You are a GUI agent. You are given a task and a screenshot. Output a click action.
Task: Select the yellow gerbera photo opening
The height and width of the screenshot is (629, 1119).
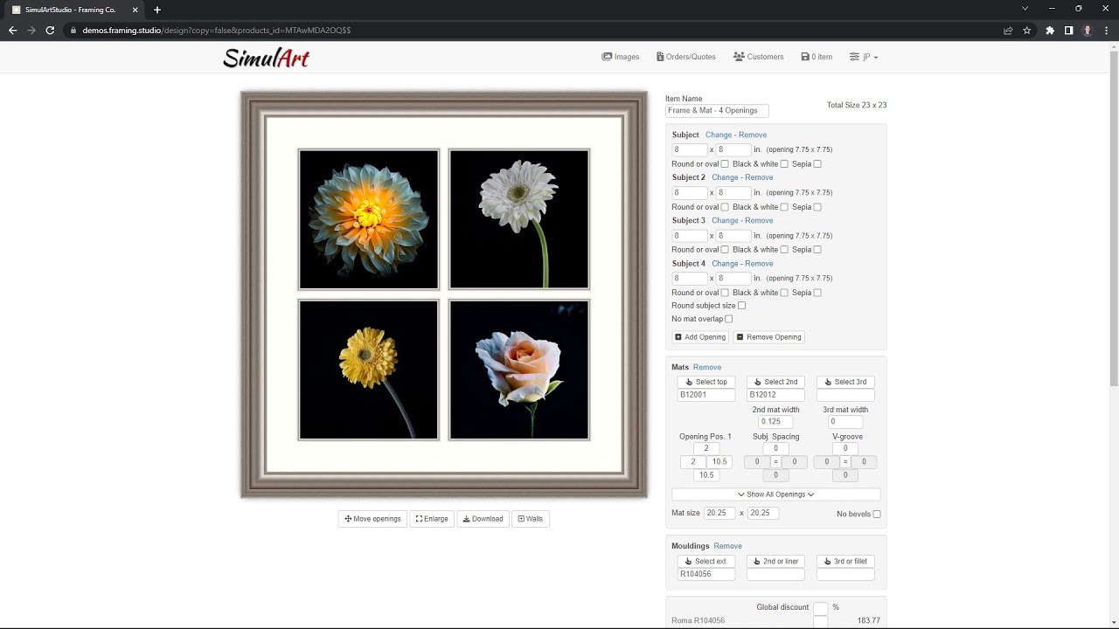tap(369, 370)
